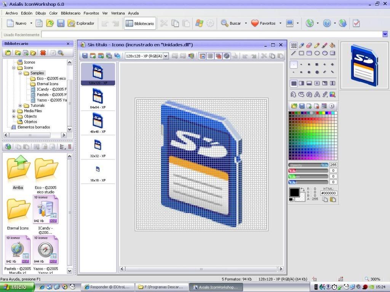
Task: Select the large round brush shape
Action: (x=317, y=72)
